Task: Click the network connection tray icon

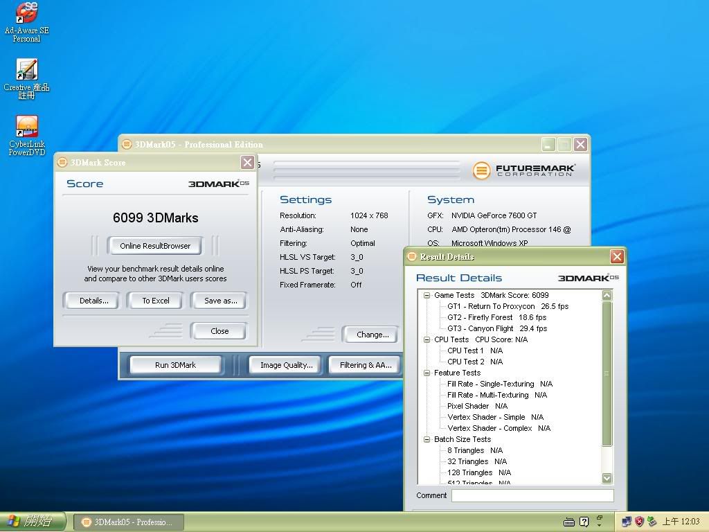Action: (627, 522)
